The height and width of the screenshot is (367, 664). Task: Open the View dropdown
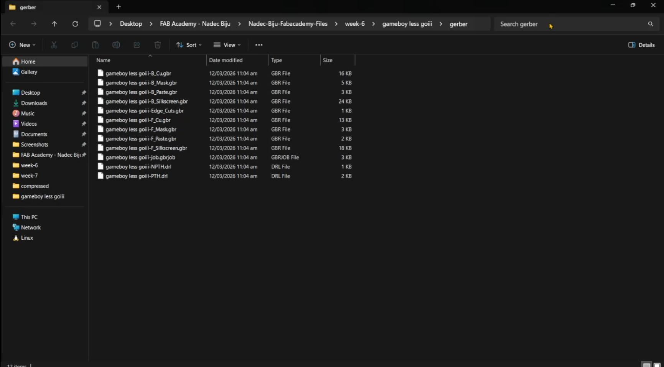tap(227, 44)
